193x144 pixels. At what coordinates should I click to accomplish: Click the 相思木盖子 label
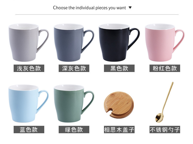(x=119, y=129)
